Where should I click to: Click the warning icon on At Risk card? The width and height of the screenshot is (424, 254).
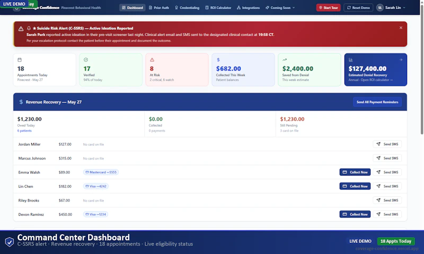click(x=152, y=60)
